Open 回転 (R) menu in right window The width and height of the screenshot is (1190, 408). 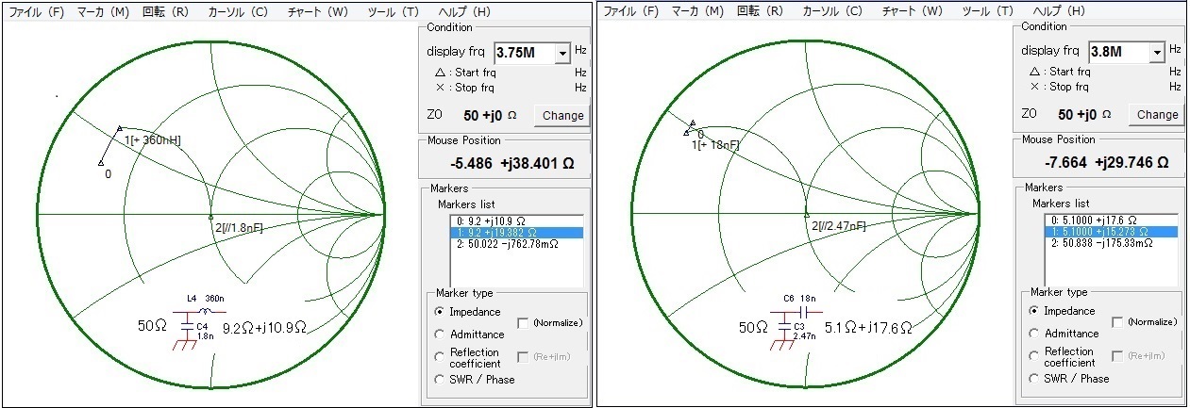click(x=761, y=11)
